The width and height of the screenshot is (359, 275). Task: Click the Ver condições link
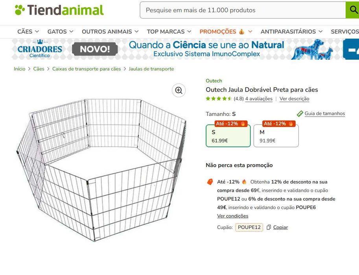point(233,216)
